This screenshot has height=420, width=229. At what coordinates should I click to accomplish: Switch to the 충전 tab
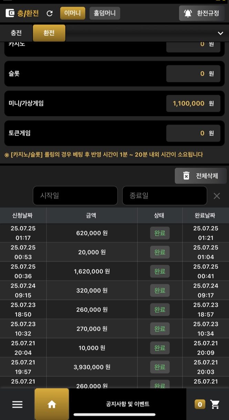(x=16, y=33)
